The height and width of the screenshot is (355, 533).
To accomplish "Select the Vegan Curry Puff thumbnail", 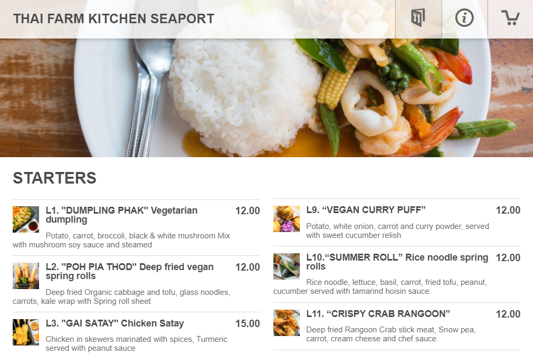I will pos(287,219).
